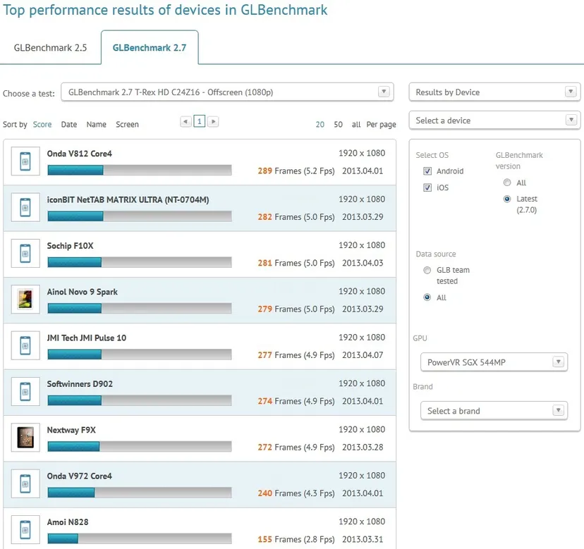Click the date 2013.03.31
584x549 pixels.
(x=363, y=539)
